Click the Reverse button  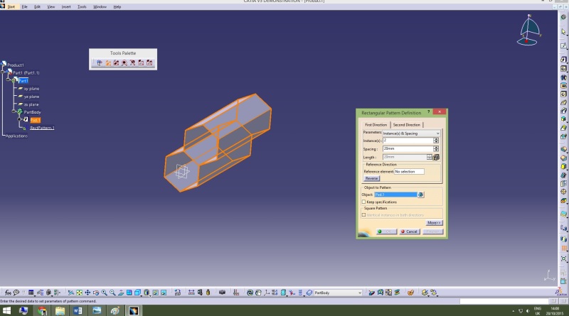point(371,178)
